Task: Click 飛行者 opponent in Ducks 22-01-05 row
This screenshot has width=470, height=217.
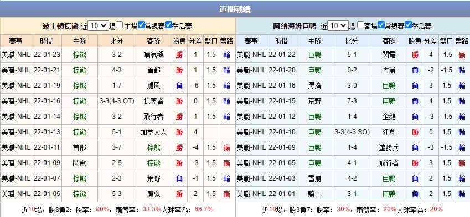Action: click(x=389, y=163)
